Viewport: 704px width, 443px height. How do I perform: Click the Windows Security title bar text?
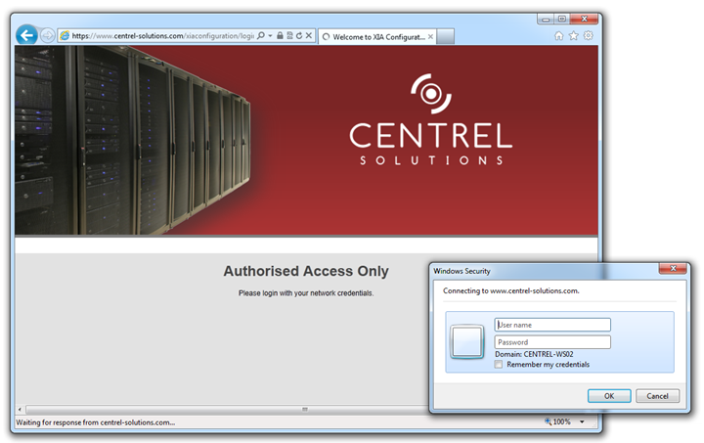point(462,271)
